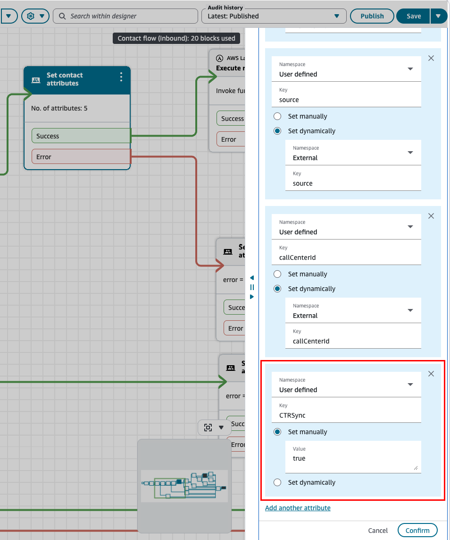The width and height of the screenshot is (450, 540).
Task: Click the CTRSync Key field
Action: point(346,410)
